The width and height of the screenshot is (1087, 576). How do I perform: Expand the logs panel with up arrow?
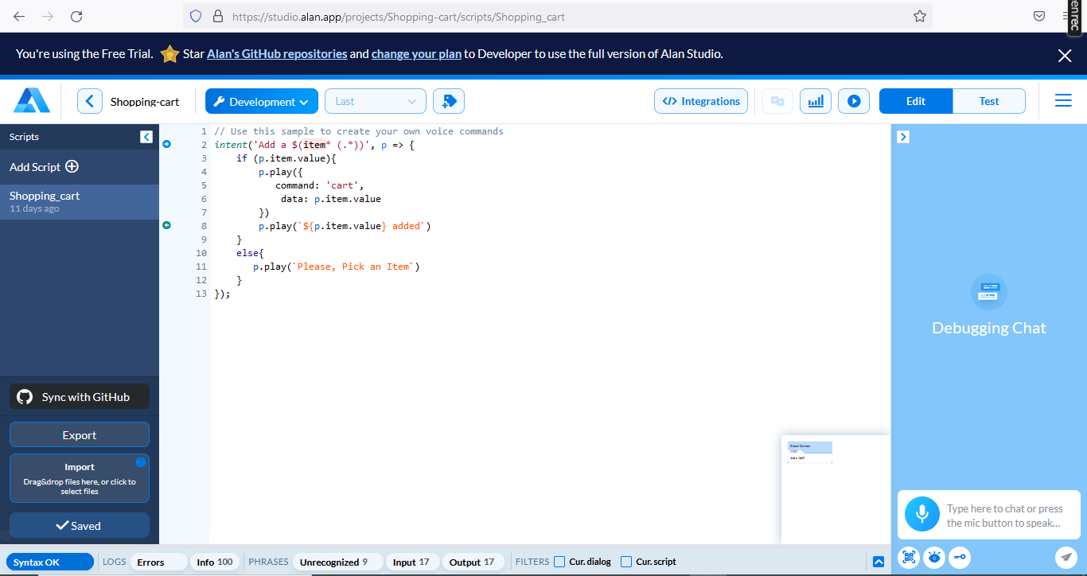(x=879, y=562)
